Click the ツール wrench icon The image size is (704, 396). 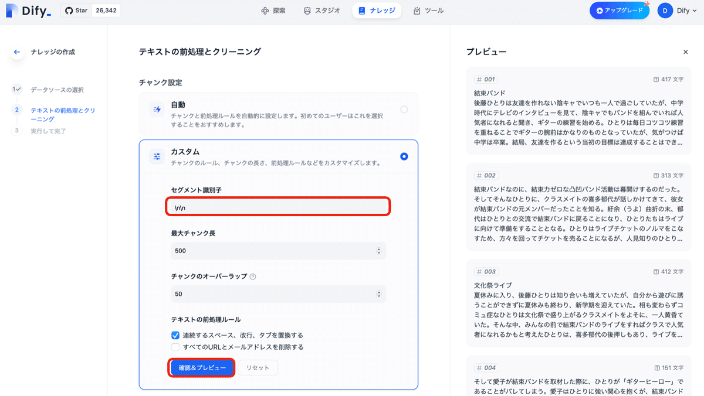click(x=417, y=10)
